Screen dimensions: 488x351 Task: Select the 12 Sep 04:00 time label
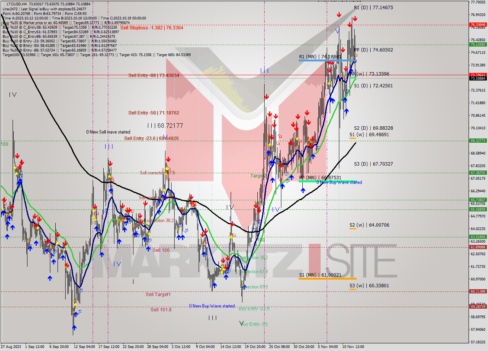83,347
